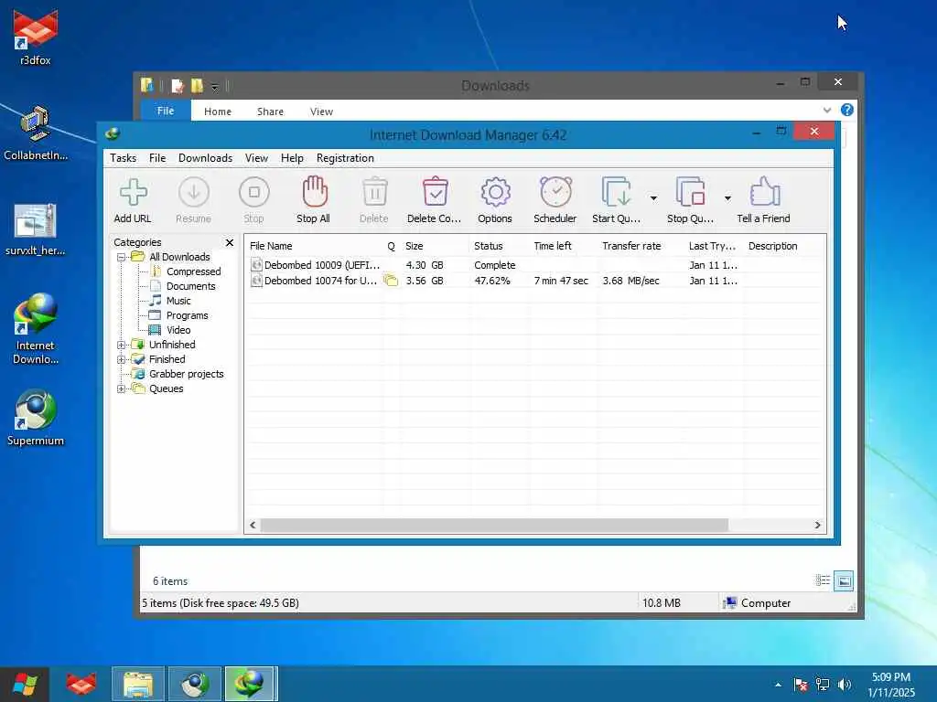Select the Queues category label
The width and height of the screenshot is (937, 702).
[x=167, y=388]
